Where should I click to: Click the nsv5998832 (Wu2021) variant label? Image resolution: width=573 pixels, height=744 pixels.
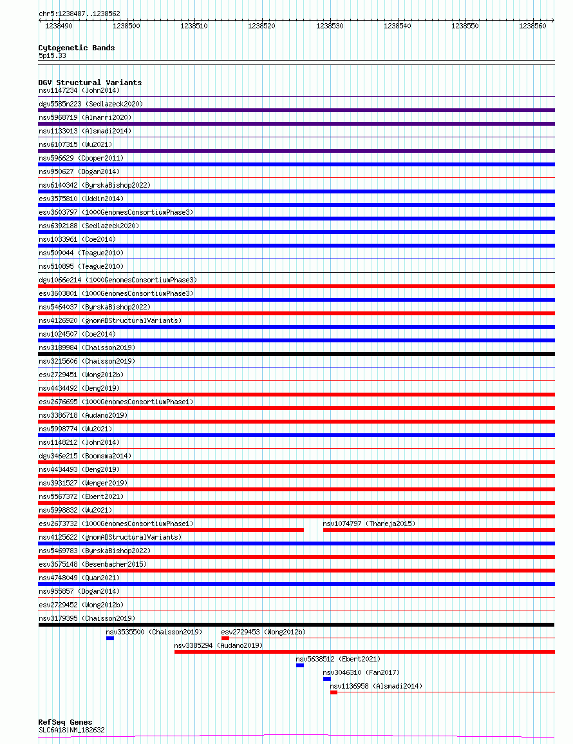pos(75,510)
